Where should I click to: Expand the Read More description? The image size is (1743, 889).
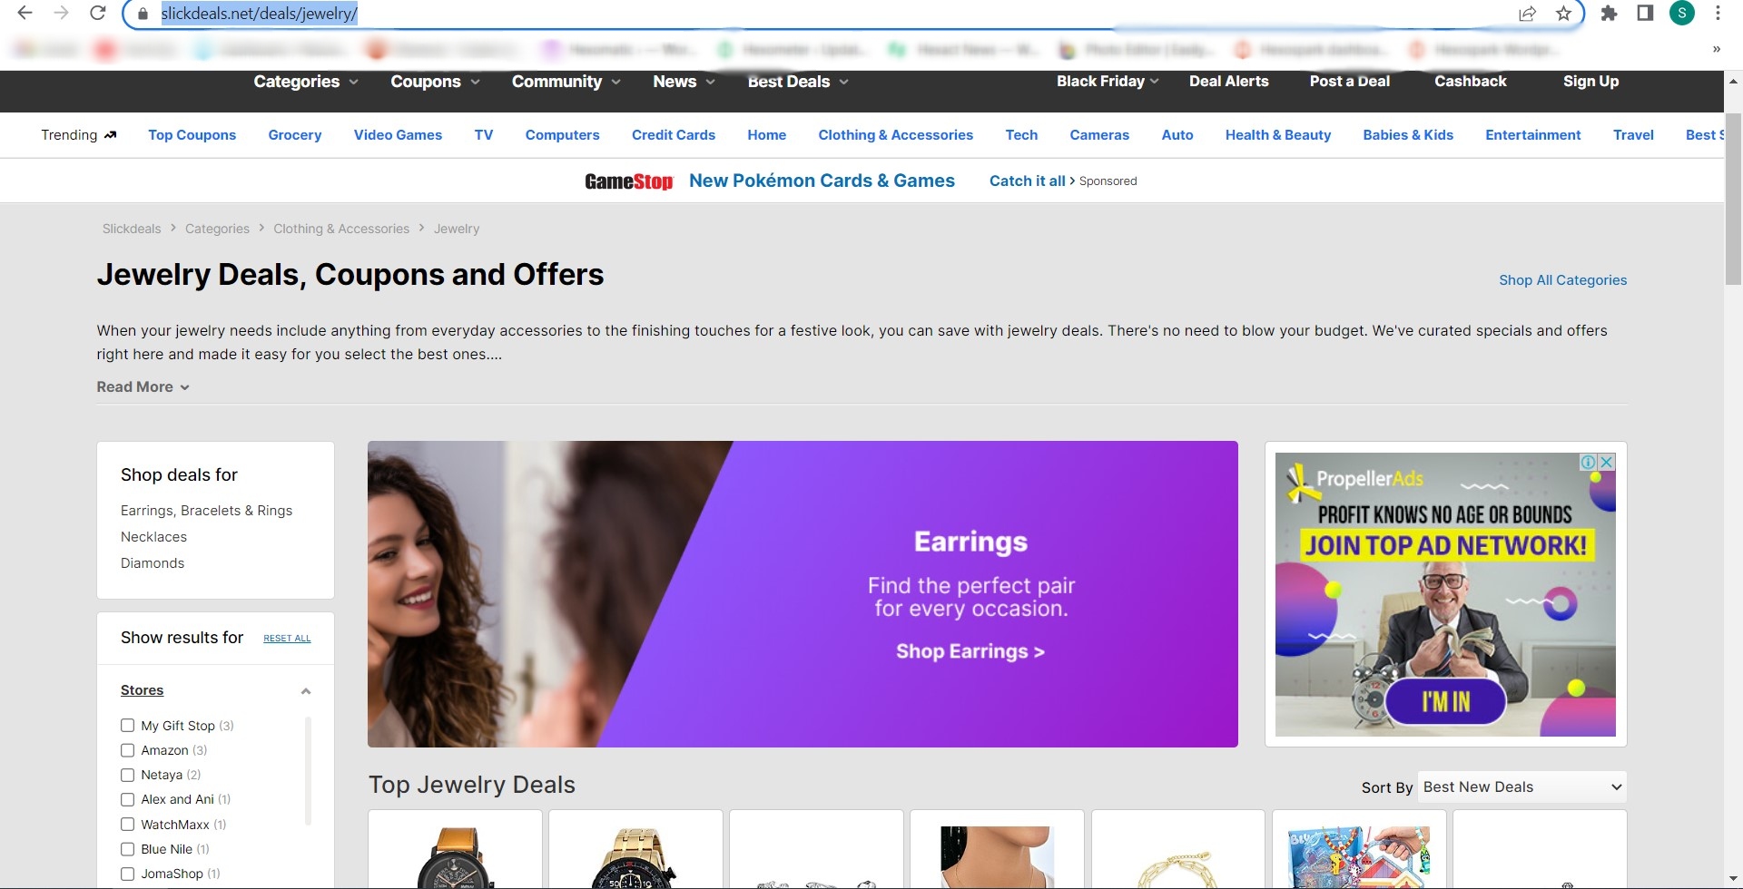coord(143,387)
